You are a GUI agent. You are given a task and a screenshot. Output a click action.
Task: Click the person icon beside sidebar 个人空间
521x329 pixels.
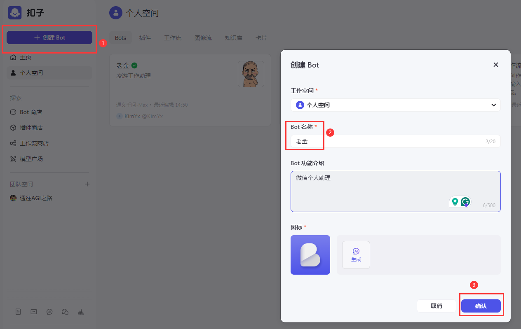13,73
